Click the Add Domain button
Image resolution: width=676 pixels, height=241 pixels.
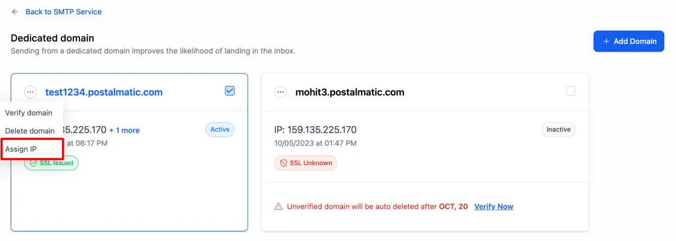629,41
